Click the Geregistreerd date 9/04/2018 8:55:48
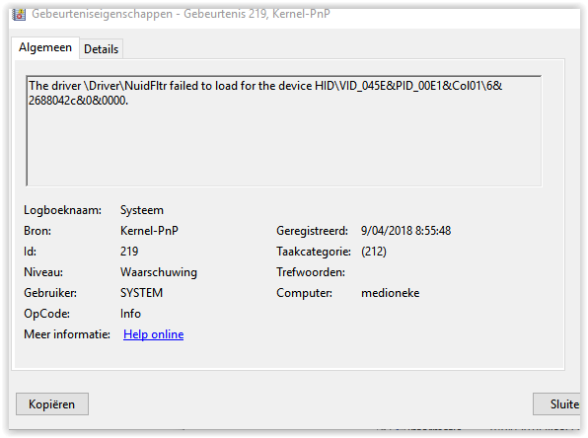 click(x=405, y=231)
